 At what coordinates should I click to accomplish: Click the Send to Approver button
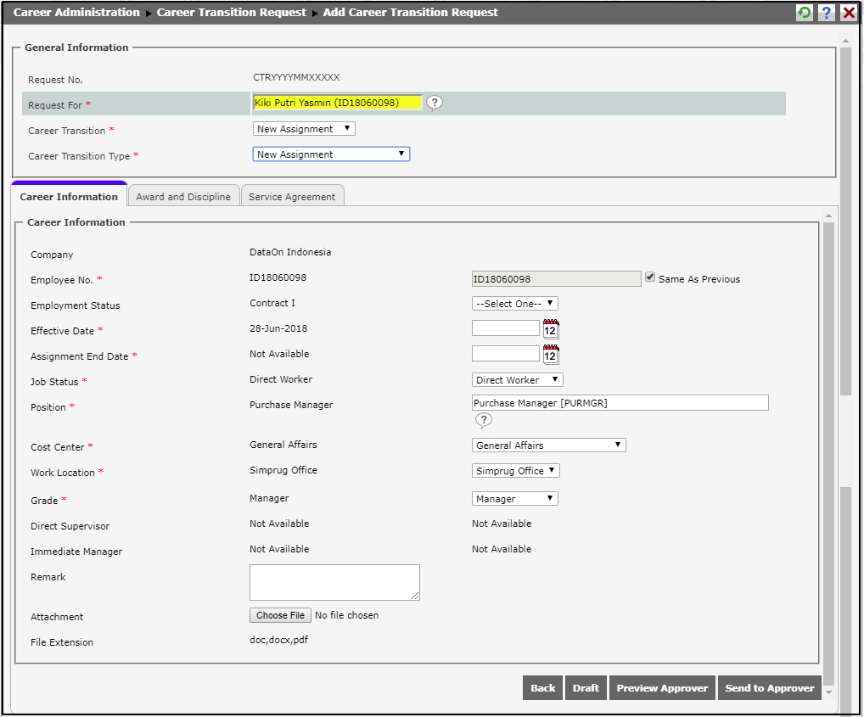[769, 688]
